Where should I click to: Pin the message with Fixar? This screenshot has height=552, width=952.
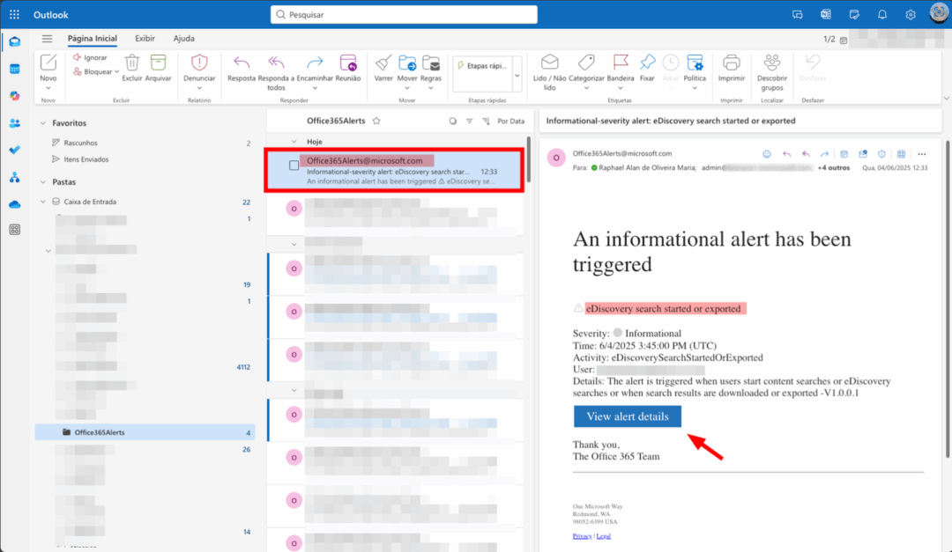[x=647, y=68]
